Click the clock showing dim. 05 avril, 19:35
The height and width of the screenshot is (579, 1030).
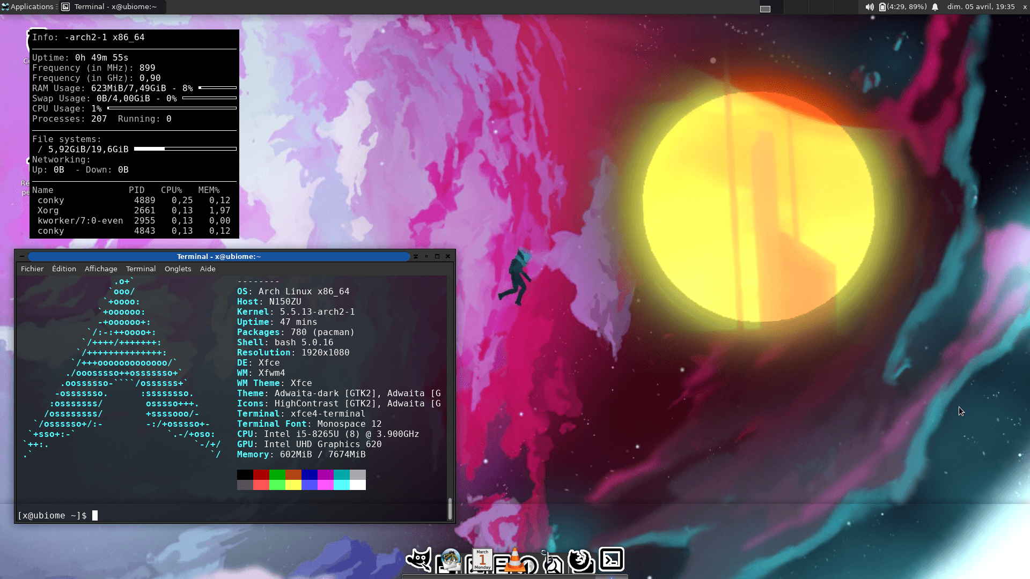pyautogui.click(x=981, y=7)
